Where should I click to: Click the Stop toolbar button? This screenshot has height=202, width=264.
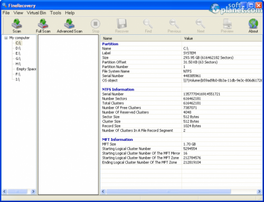coord(96,26)
